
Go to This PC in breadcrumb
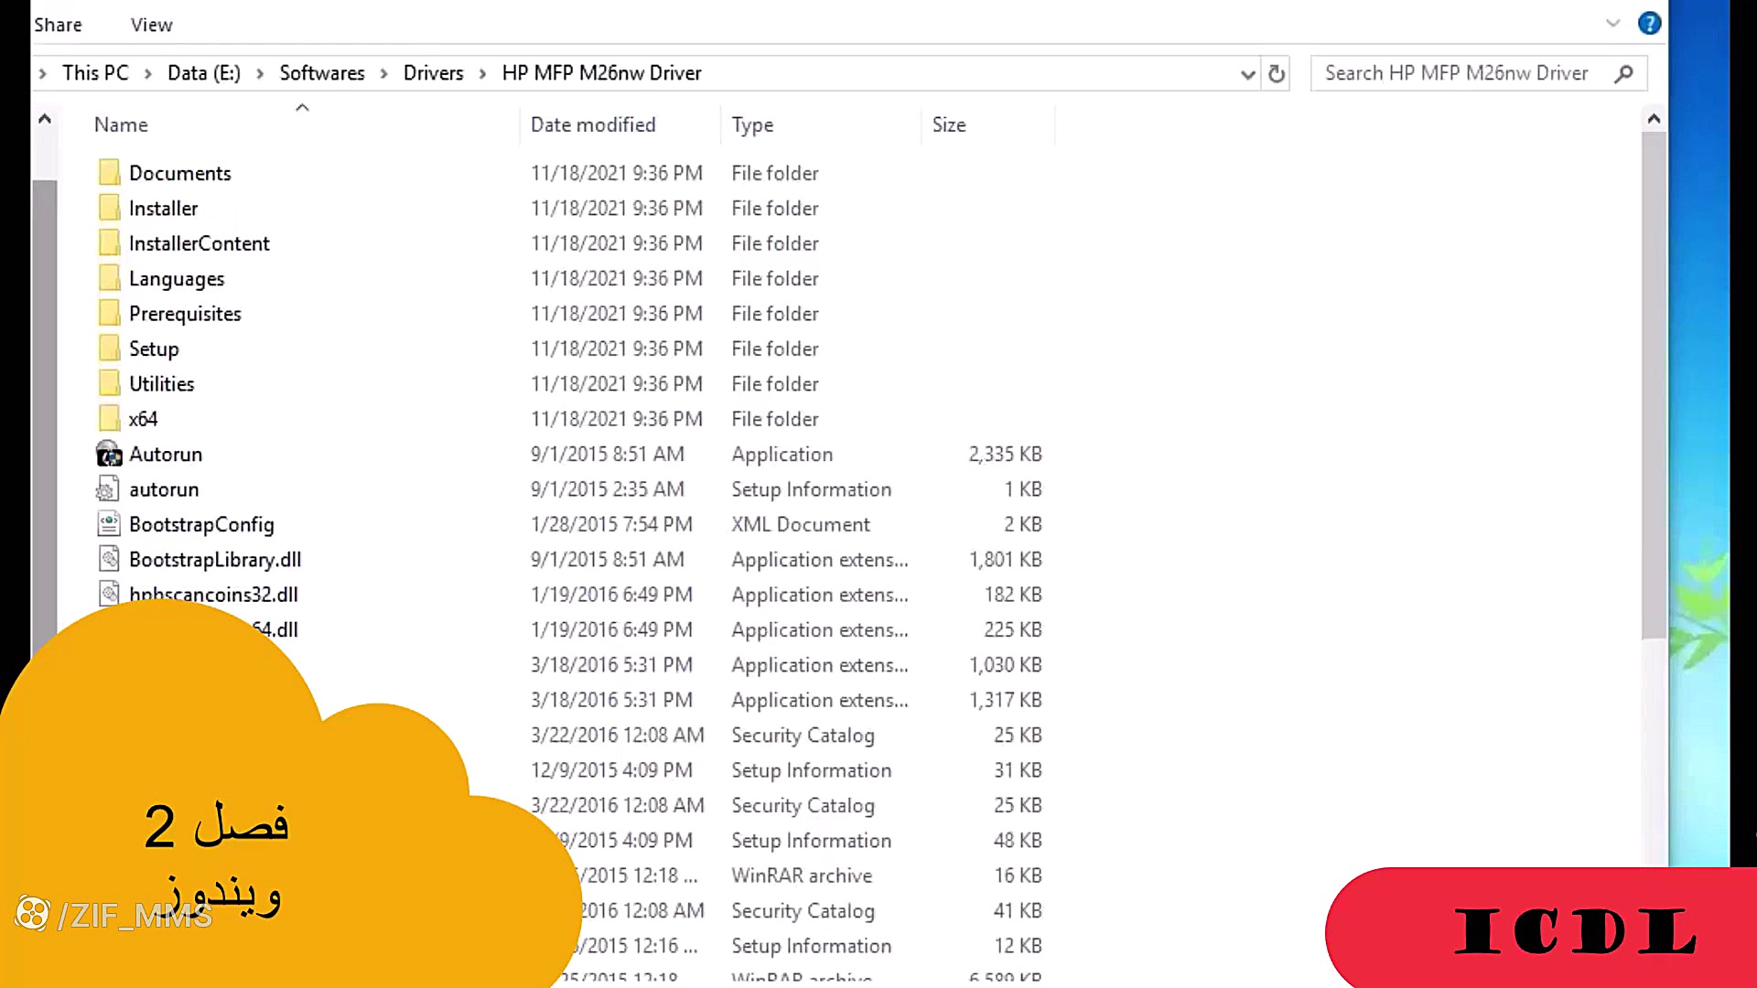[x=95, y=73]
